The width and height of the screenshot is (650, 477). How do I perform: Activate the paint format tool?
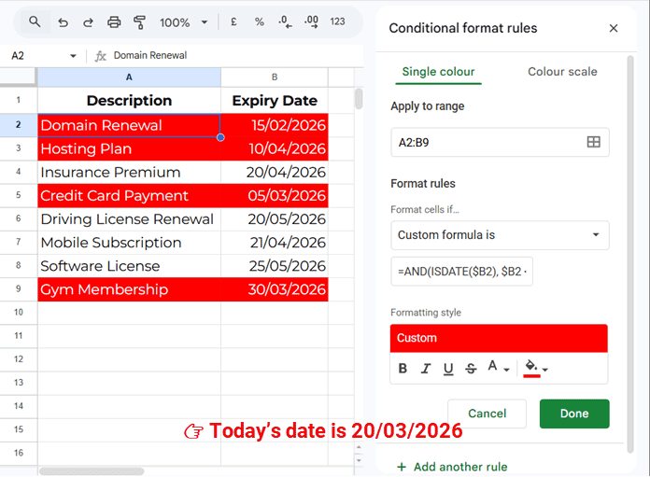140,22
